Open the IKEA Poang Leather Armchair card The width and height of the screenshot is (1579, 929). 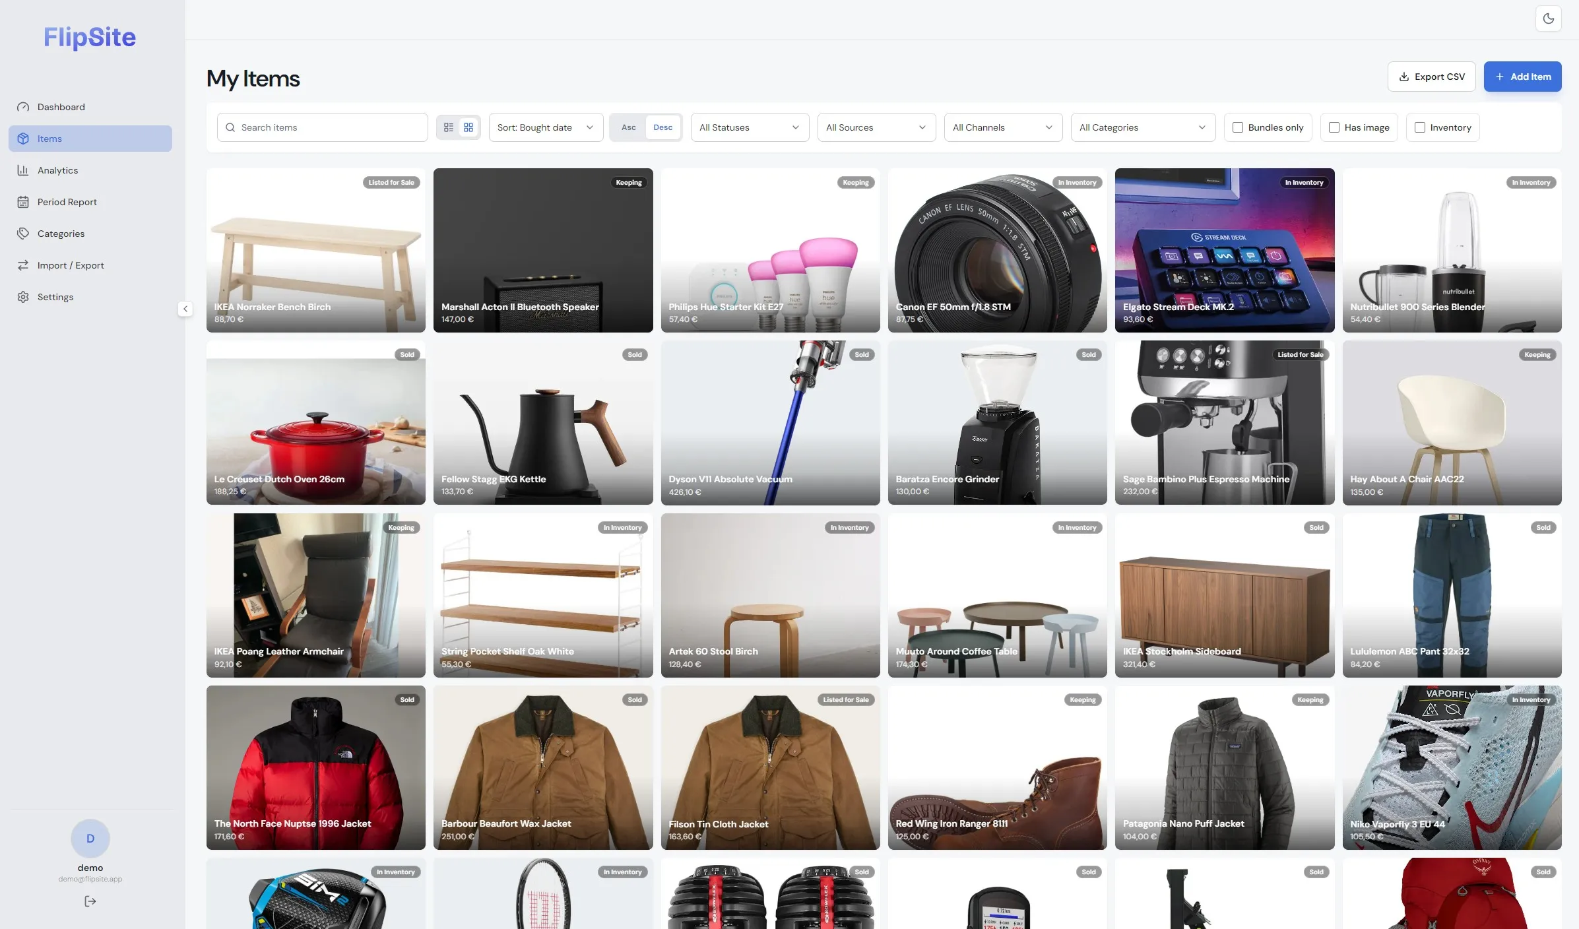click(315, 595)
